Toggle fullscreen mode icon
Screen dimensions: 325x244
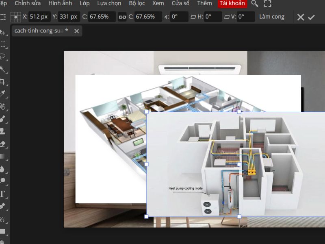[268, 3]
